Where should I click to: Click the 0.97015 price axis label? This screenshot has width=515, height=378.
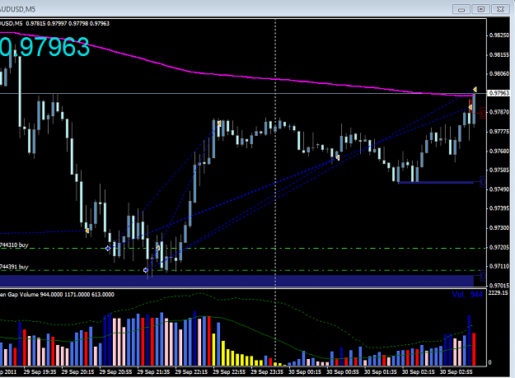point(499,286)
